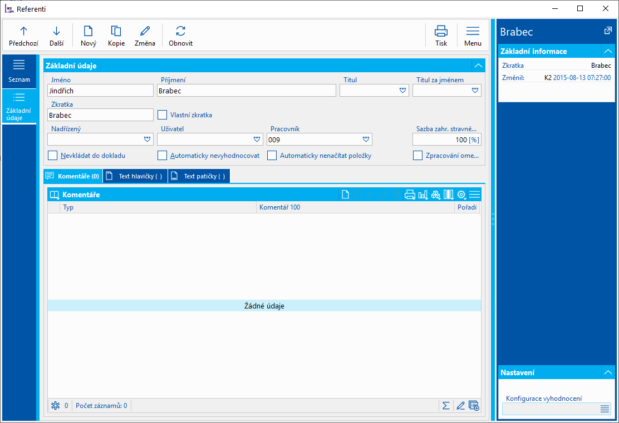Image resolution: width=619 pixels, height=423 pixels.
Task: Click the printer icon in Komentáře toolbar
Action: [x=410, y=195]
